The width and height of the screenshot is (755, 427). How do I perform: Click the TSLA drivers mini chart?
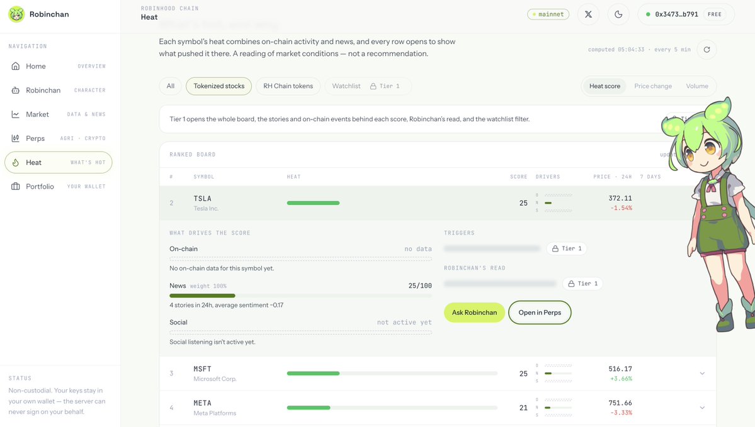pyautogui.click(x=553, y=203)
